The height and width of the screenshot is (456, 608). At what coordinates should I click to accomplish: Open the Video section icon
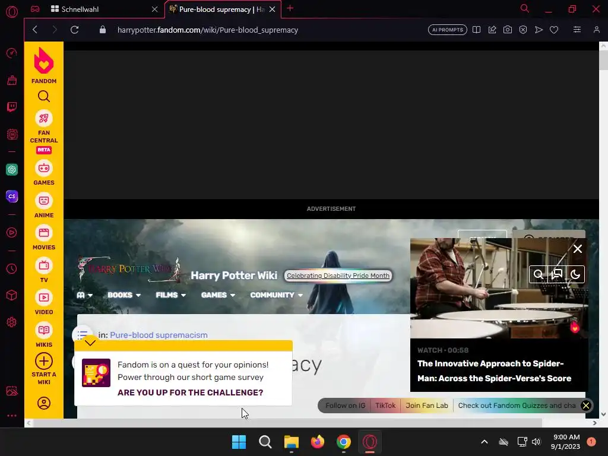(x=44, y=298)
